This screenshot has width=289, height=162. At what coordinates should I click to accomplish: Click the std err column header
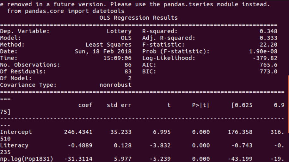coord(119,105)
